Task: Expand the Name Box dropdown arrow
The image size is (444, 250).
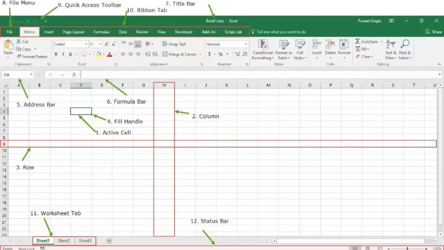Action: 31,74
